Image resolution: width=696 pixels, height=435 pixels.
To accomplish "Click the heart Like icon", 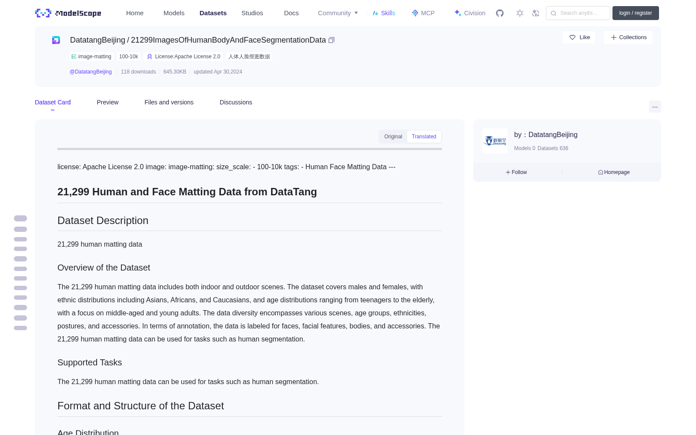I will click(572, 37).
